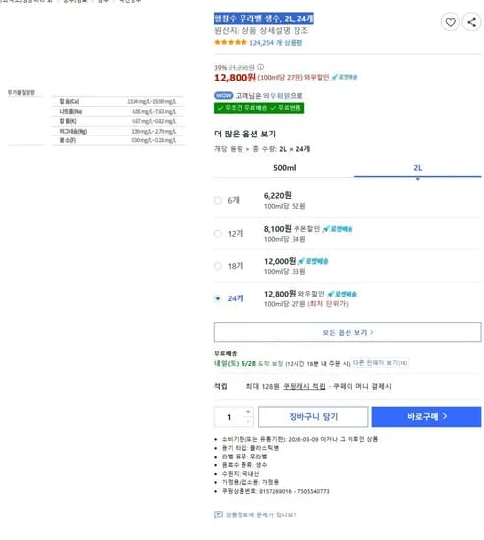
Task: Decrease quantity with the down arrow
Action: point(248,422)
